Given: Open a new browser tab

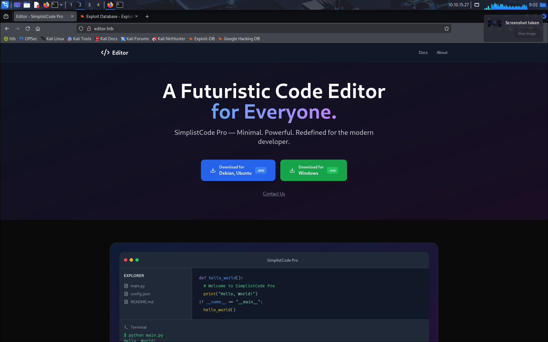Looking at the screenshot, I should click(x=147, y=17).
